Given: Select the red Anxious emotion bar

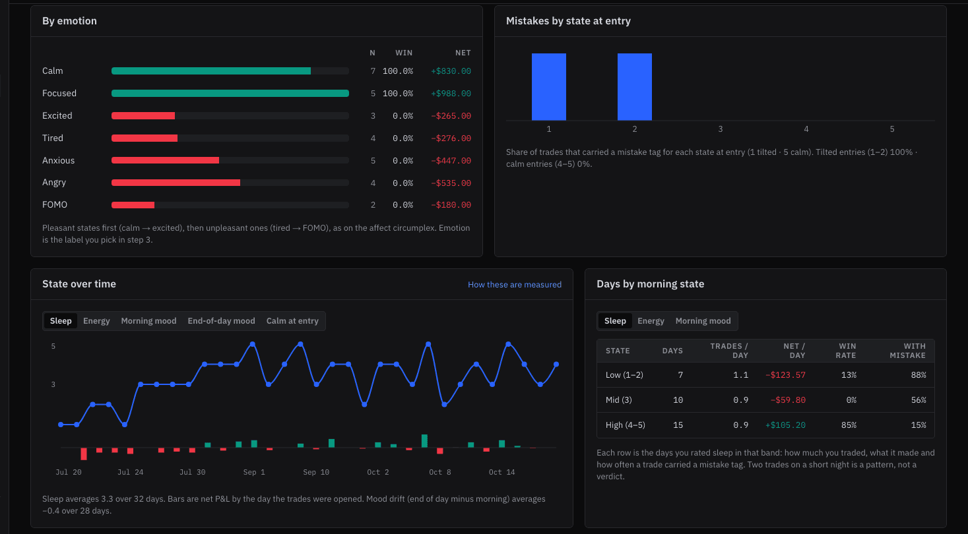Looking at the screenshot, I should click(165, 161).
